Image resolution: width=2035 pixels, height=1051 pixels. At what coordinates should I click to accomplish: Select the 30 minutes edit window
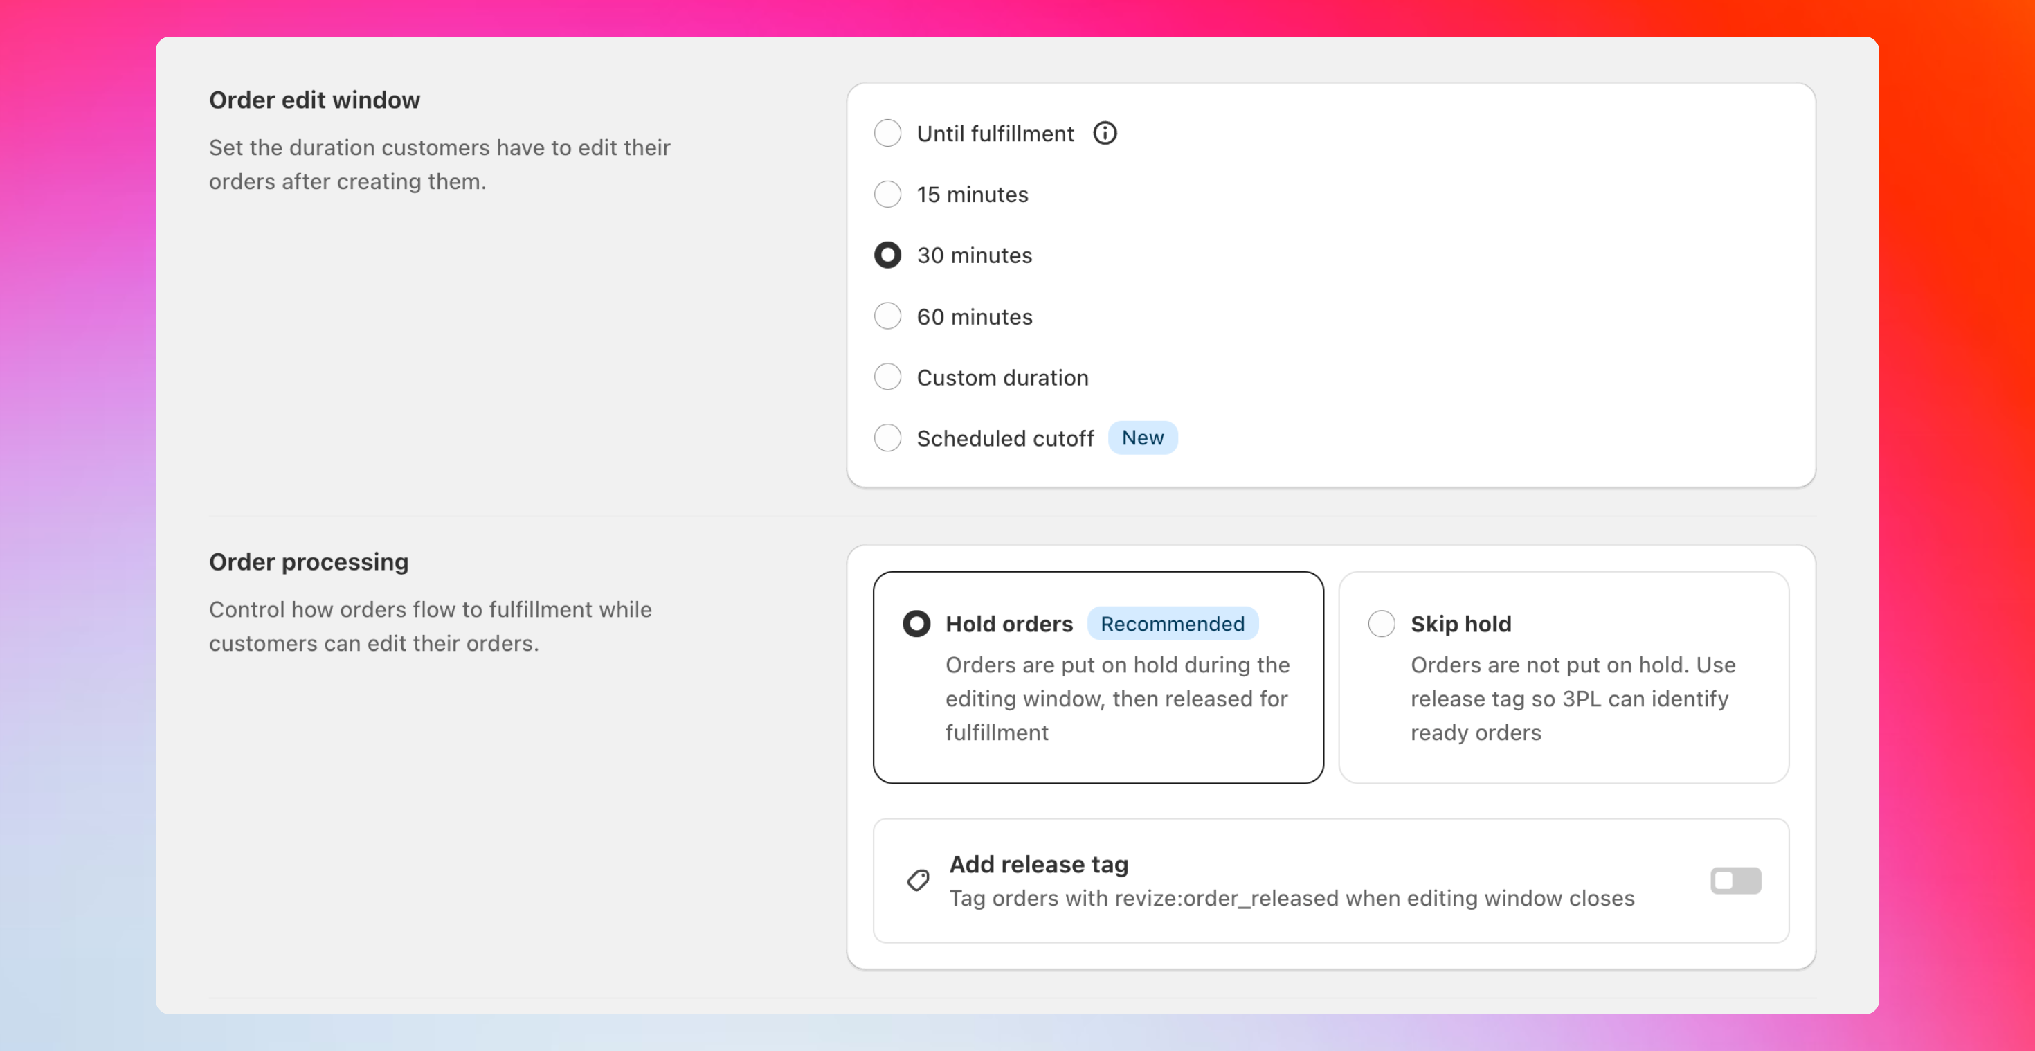887,255
